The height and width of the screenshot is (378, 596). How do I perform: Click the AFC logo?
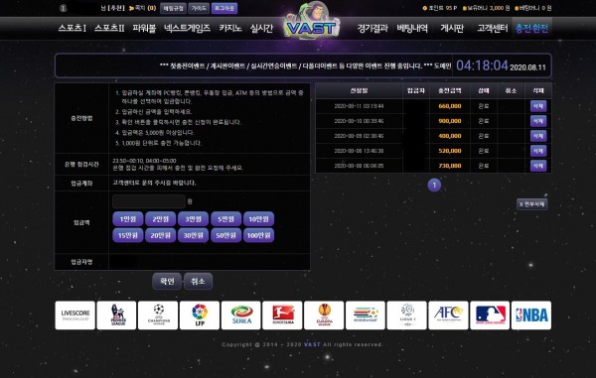[x=448, y=315]
